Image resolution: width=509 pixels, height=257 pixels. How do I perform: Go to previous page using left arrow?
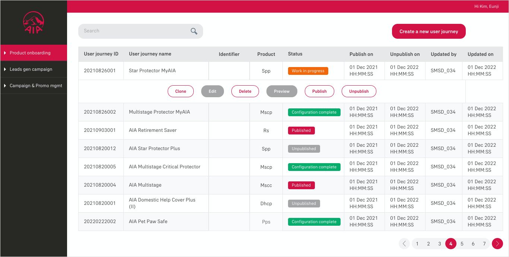tap(404, 244)
